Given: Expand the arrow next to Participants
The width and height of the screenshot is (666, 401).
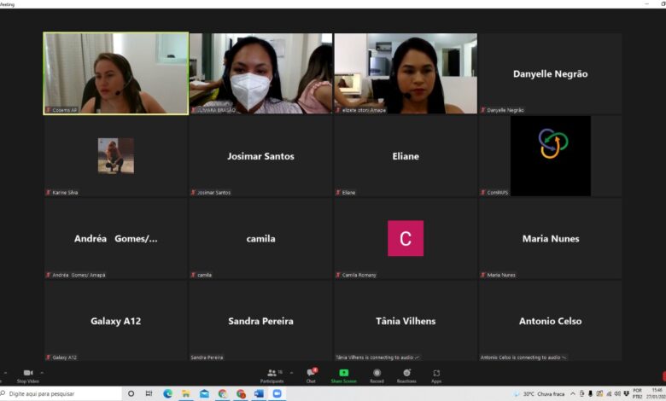Looking at the screenshot, I should [291, 373].
